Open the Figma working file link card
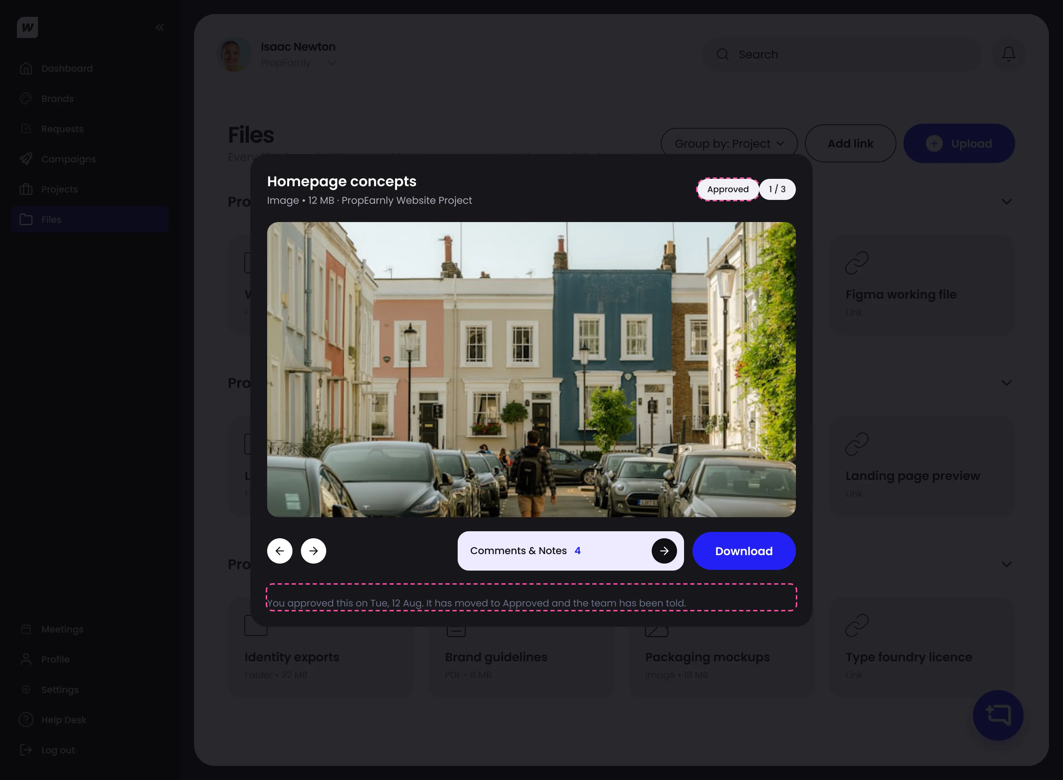 pos(922,285)
